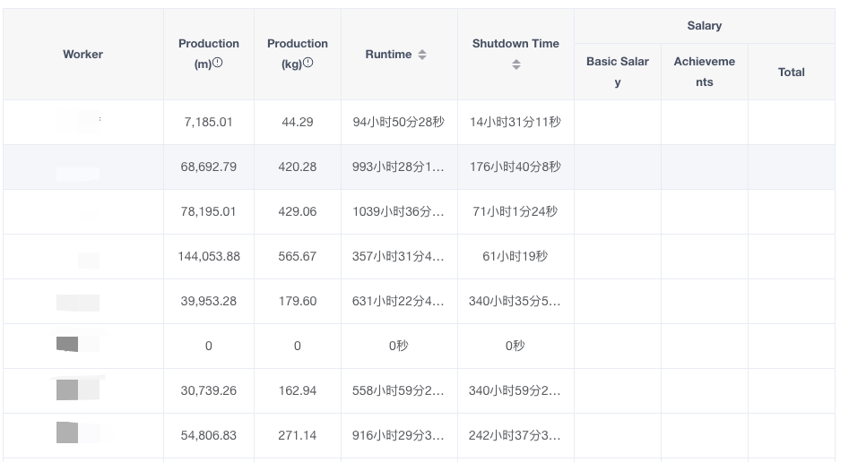
Task: Sort by Shutdown Time using sort arrows
Action: (516, 65)
